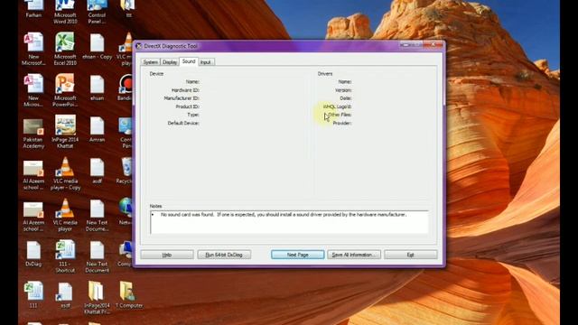Click Save All Information button
Screen dimensions: 578x325
[x=354, y=255]
